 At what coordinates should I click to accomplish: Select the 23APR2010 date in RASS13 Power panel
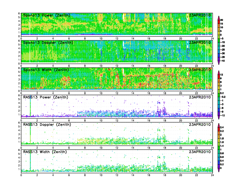coord(200,97)
